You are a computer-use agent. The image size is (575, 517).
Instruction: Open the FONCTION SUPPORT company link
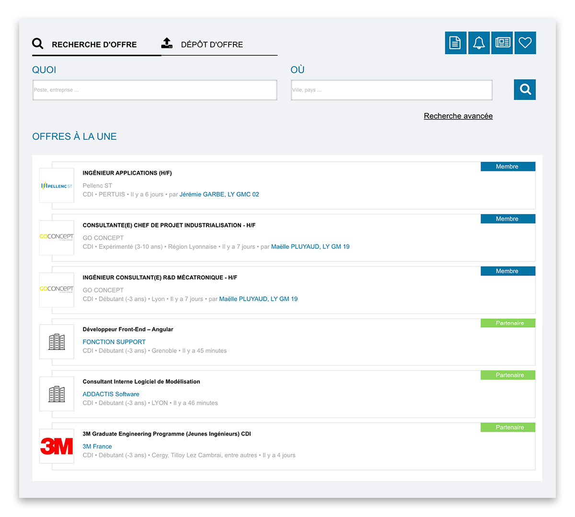click(114, 342)
